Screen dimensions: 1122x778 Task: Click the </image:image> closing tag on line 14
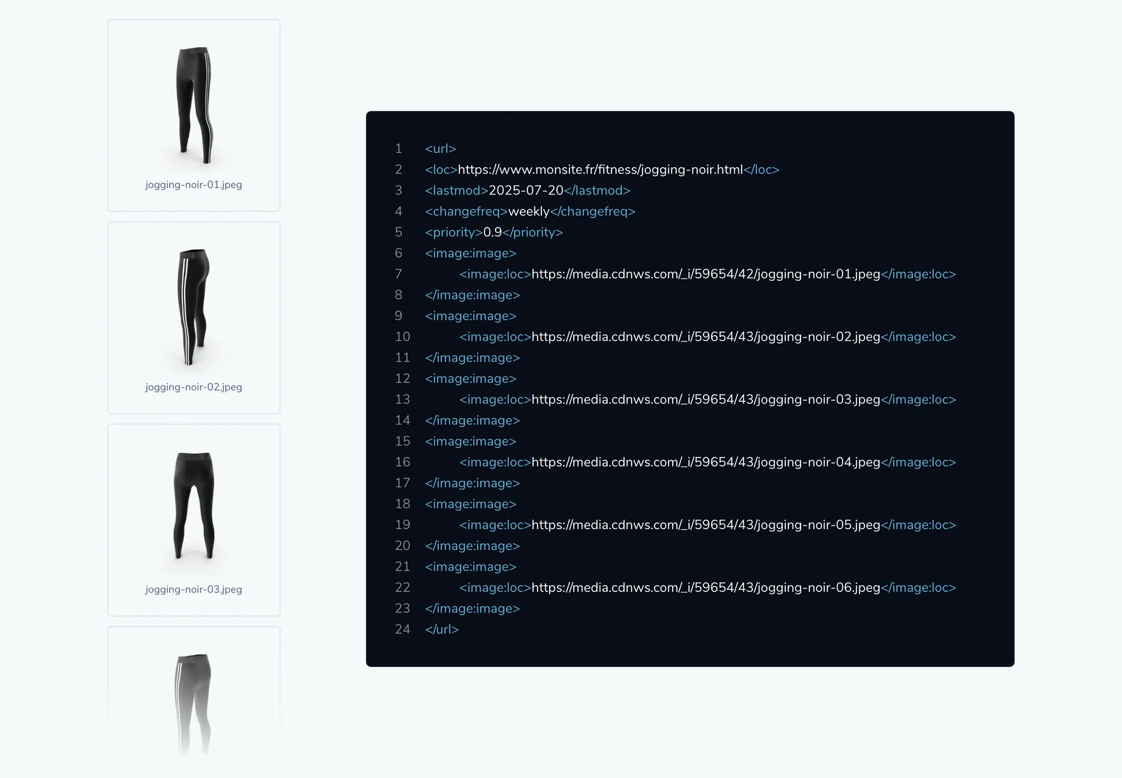click(x=472, y=420)
